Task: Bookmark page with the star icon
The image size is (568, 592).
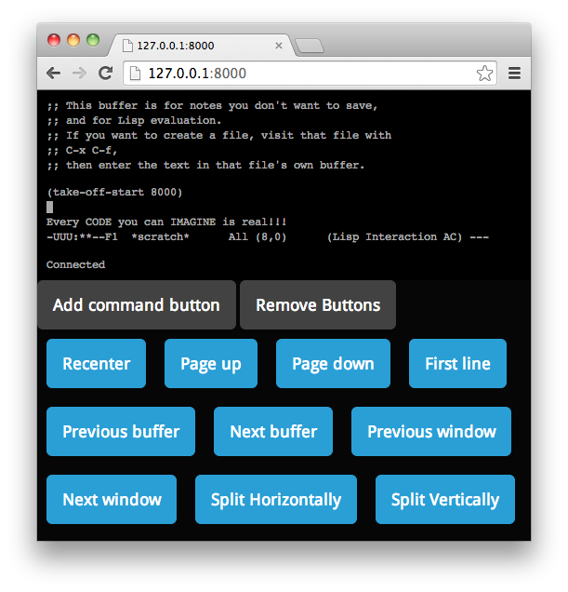Action: tap(484, 74)
